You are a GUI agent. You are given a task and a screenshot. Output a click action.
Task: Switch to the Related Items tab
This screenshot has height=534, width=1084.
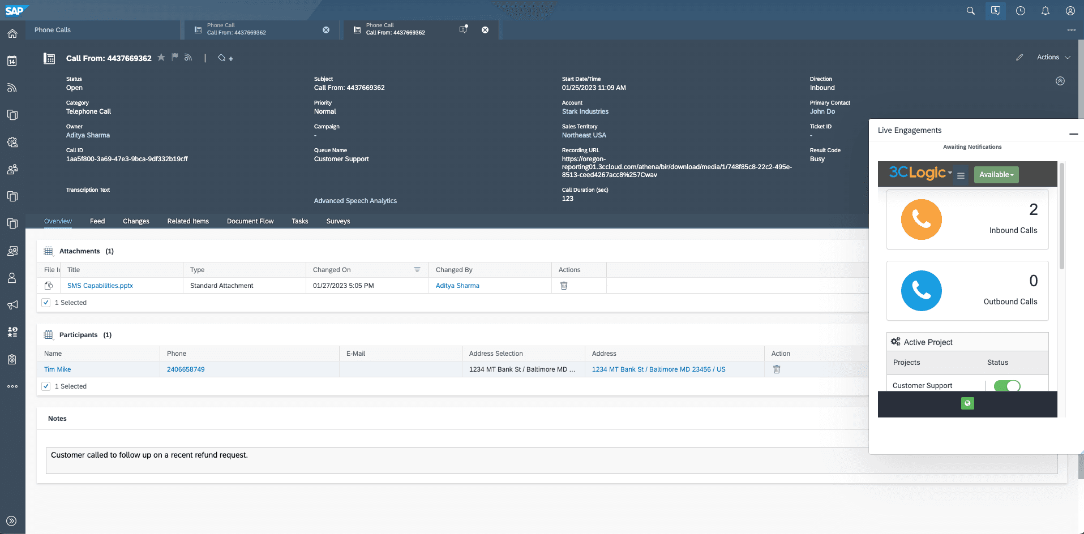[x=188, y=221]
